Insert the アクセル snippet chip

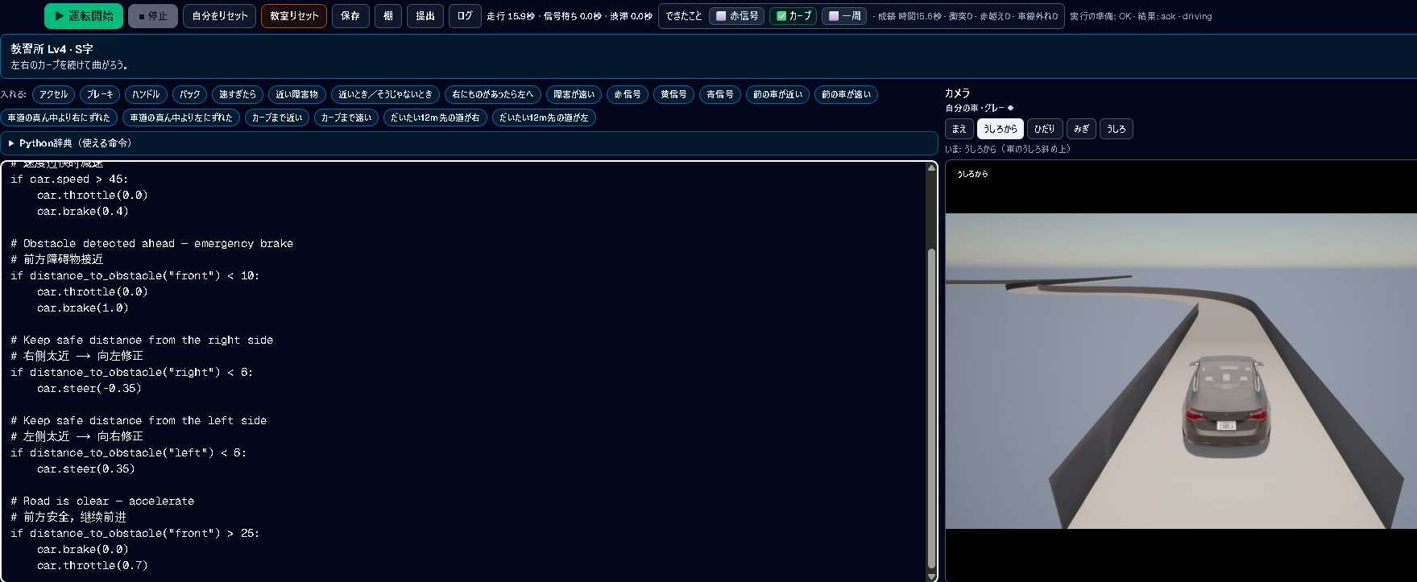54,94
